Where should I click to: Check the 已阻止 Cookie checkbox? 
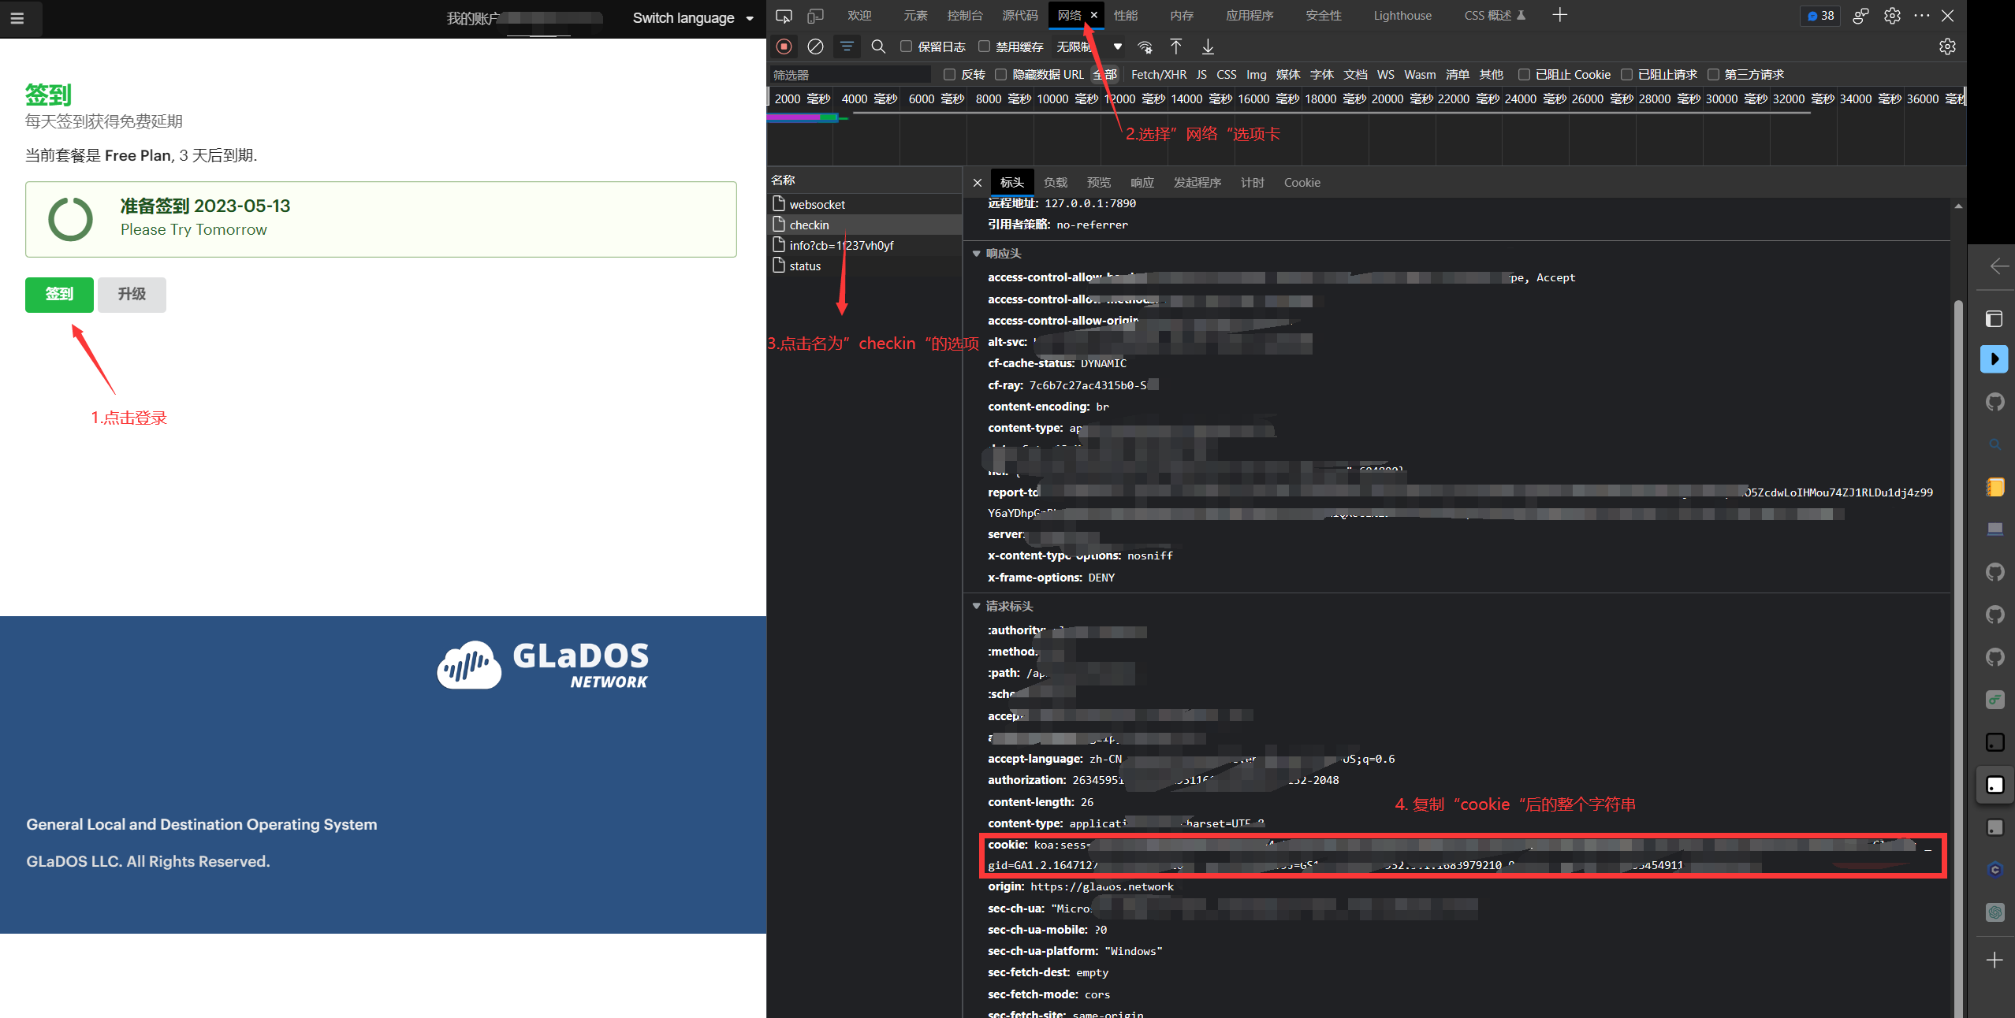[x=1524, y=74]
